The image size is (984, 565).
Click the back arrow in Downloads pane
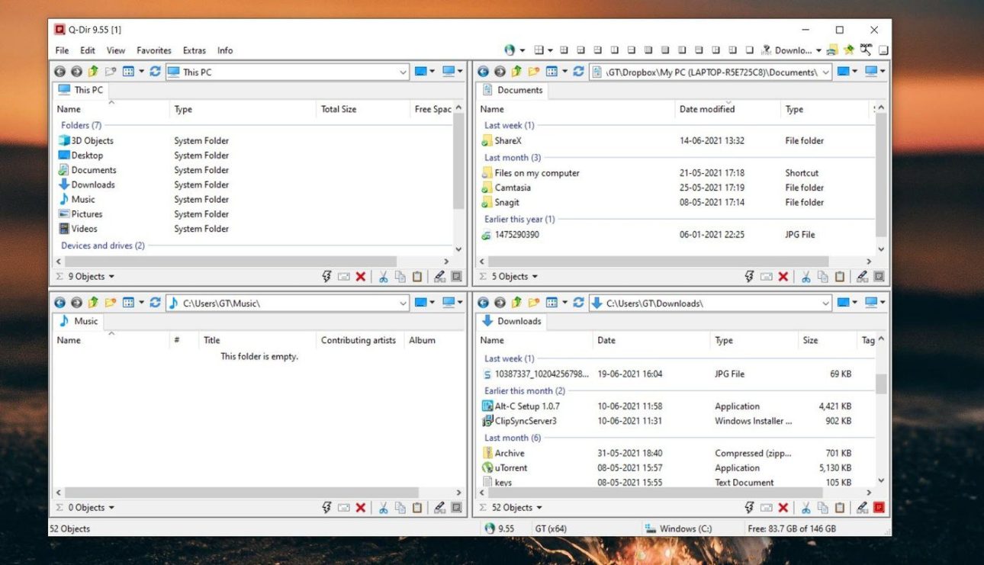pyautogui.click(x=483, y=303)
